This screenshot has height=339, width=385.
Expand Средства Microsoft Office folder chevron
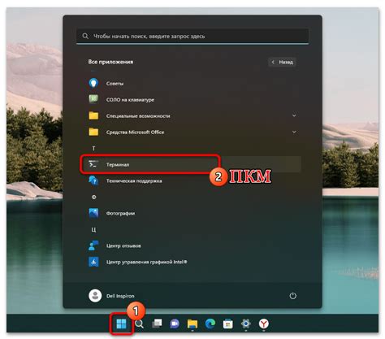click(294, 132)
